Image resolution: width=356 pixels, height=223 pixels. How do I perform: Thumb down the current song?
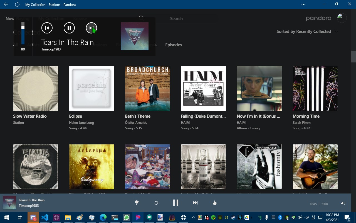[x=137, y=203]
